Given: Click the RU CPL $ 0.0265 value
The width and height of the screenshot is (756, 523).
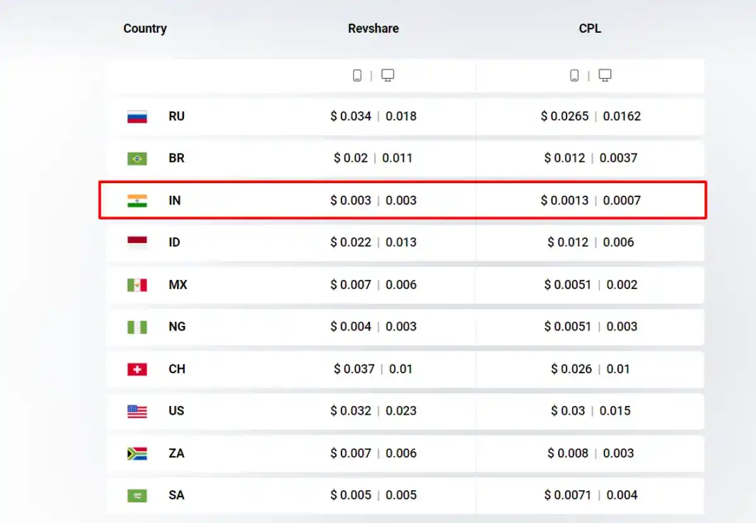Looking at the screenshot, I should [x=564, y=116].
